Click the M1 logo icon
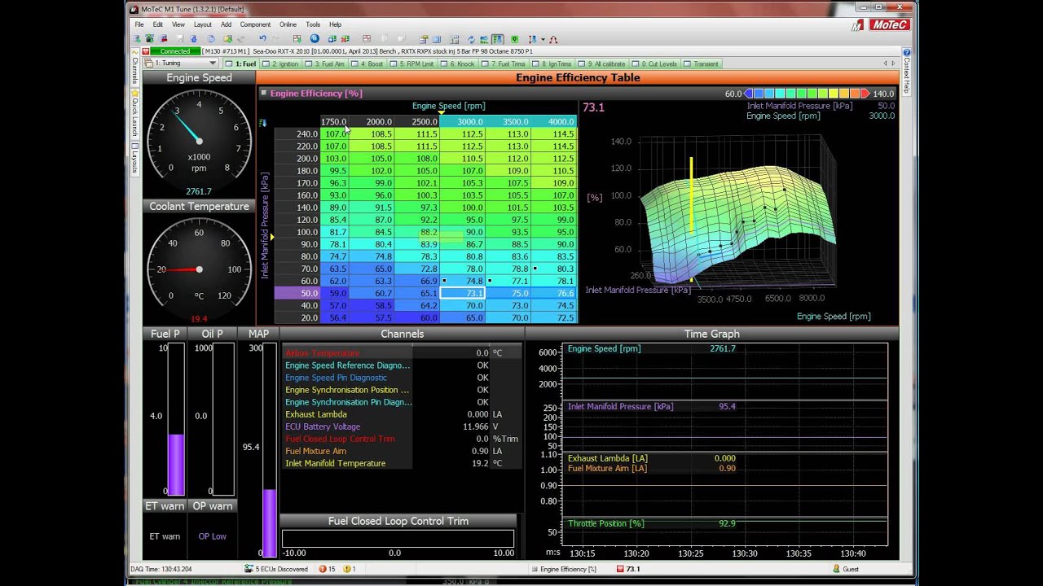The width and height of the screenshot is (1043, 586). click(x=858, y=25)
